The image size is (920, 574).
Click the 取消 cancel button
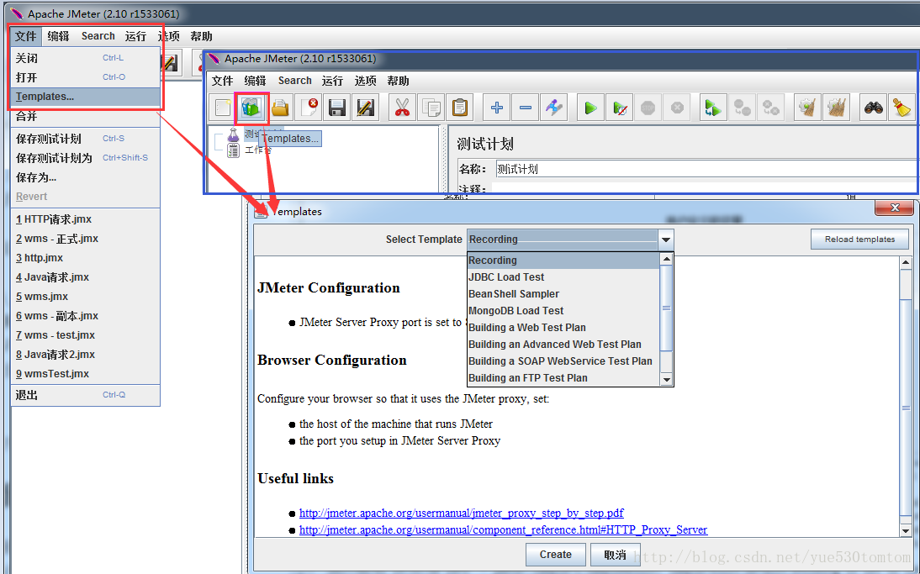tap(615, 555)
